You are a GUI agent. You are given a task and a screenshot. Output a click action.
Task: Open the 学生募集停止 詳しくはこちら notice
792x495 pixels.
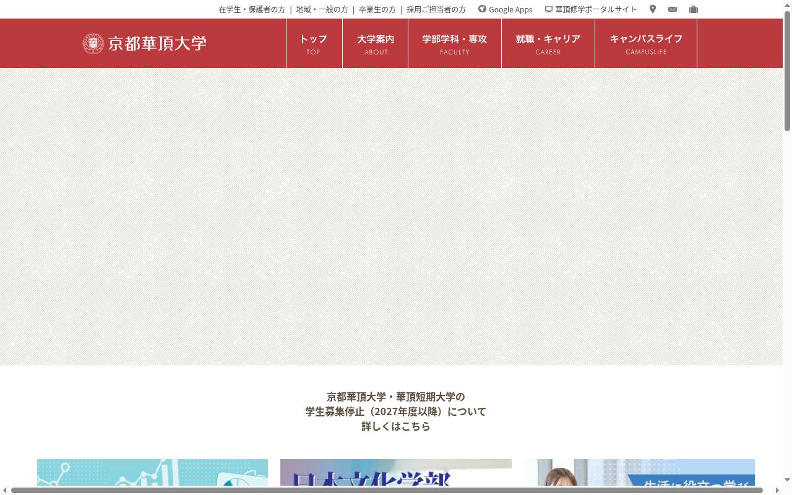396,411
